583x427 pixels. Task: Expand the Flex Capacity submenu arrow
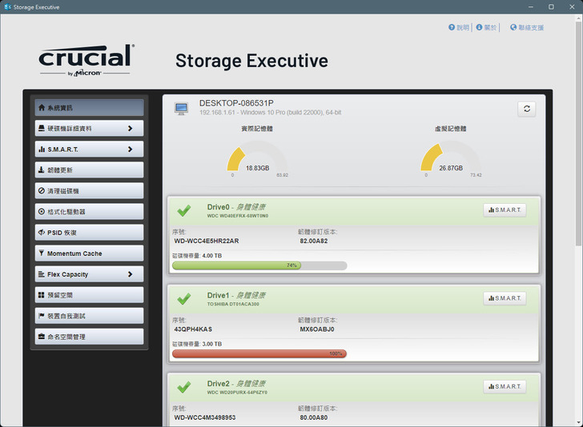pyautogui.click(x=130, y=274)
